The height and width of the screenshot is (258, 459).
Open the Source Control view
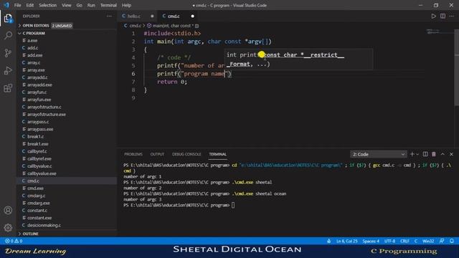(x=8, y=53)
